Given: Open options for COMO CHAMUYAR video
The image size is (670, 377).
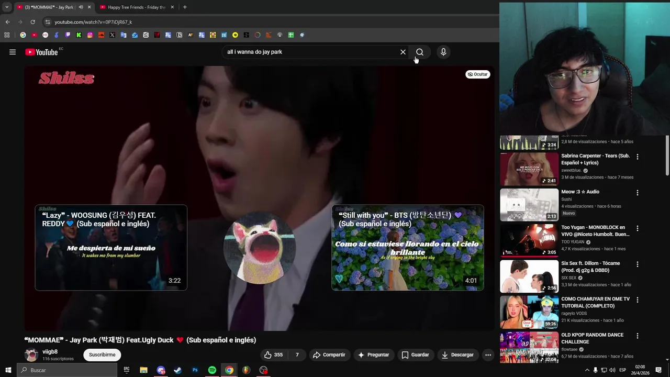Looking at the screenshot, I should [637, 300].
